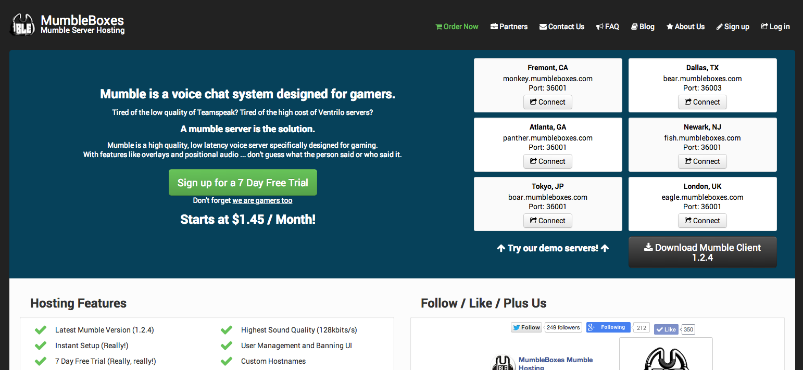This screenshot has width=803, height=370.
Task: Click 'A mumble server is the solution.' text
Action: pyautogui.click(x=248, y=129)
